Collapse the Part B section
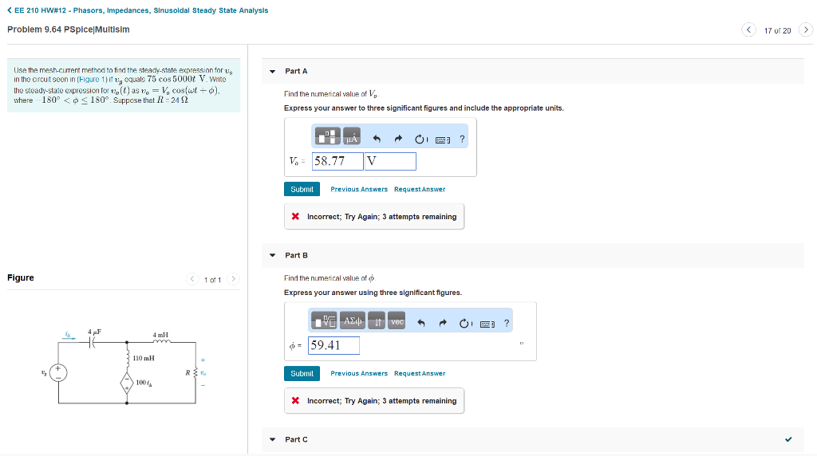 click(273, 256)
